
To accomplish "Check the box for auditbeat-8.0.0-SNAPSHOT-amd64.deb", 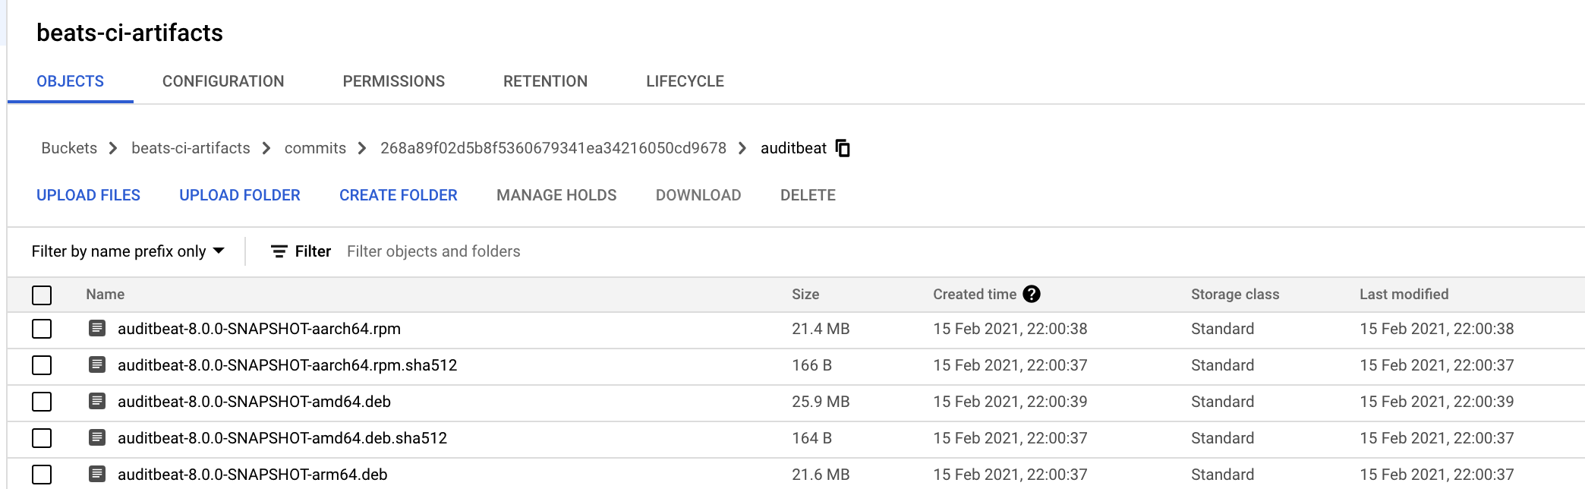I will [x=42, y=402].
